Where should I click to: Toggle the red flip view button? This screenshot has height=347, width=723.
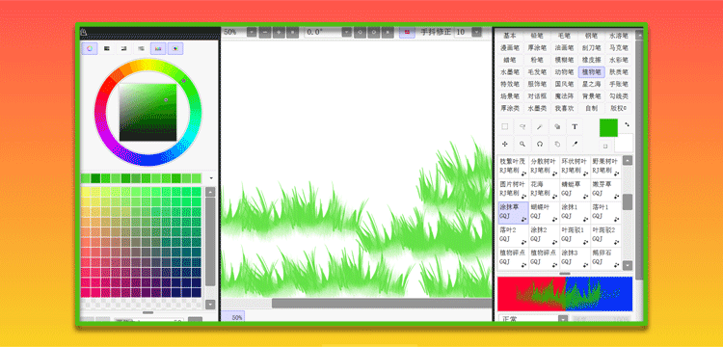(407, 32)
